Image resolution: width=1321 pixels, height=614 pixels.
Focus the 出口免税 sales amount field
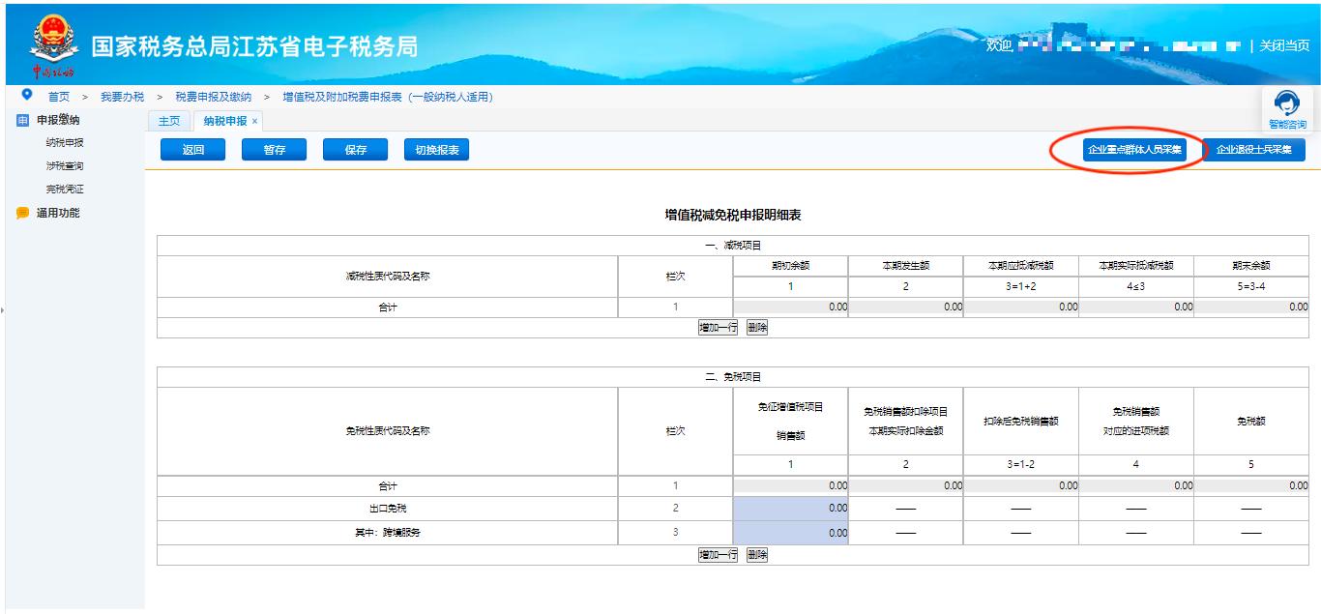click(x=790, y=508)
